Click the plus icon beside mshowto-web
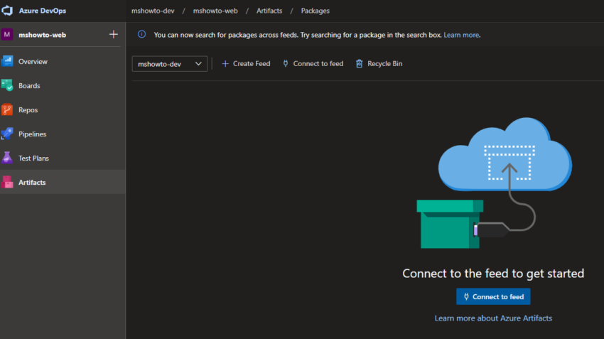Viewport: 604px width, 339px height. 113,34
